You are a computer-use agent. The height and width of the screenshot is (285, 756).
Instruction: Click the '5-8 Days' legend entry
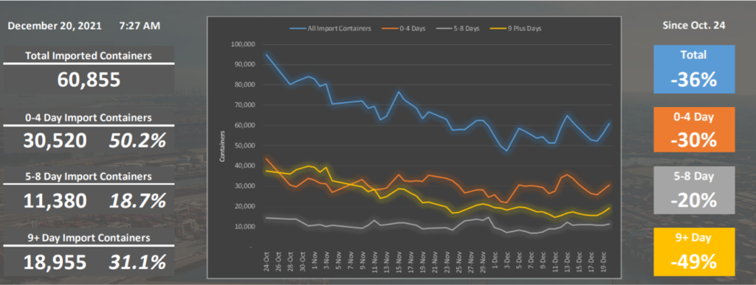coord(458,29)
